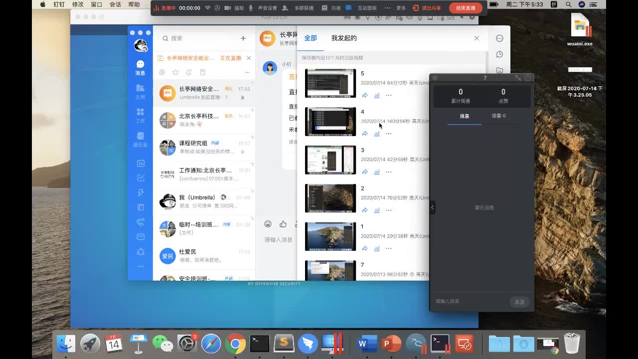Image resolution: width=638 pixels, height=359 pixels.
Task: Click the @ mentions filter icon
Action: pos(162,72)
